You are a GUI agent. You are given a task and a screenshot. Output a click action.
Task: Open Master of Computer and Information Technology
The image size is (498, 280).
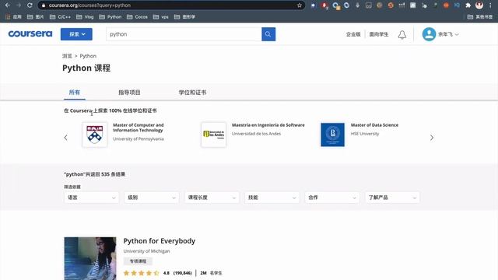click(x=139, y=128)
